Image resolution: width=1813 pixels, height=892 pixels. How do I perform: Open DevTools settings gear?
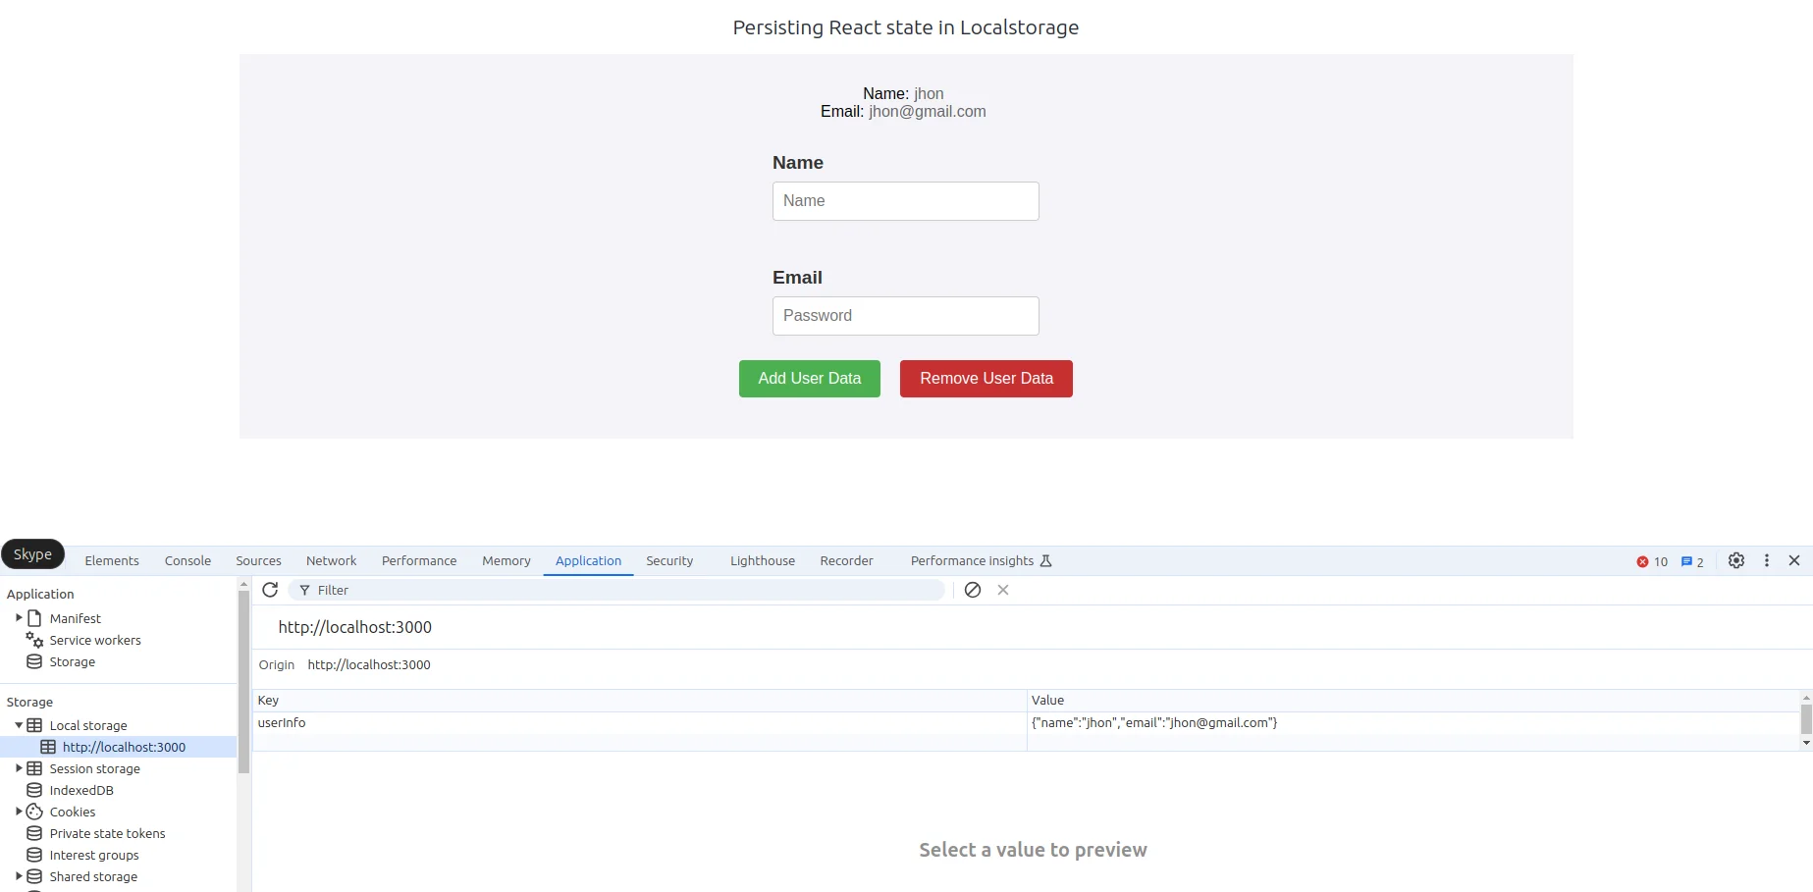click(x=1735, y=560)
